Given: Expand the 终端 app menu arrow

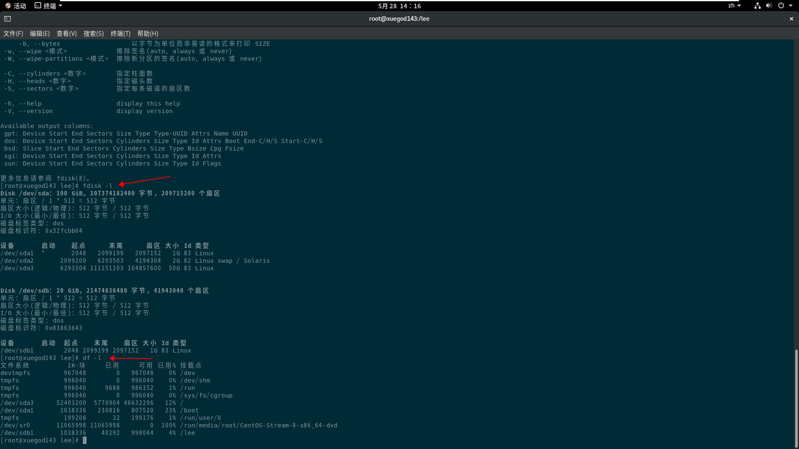Looking at the screenshot, I should pyautogui.click(x=60, y=5).
